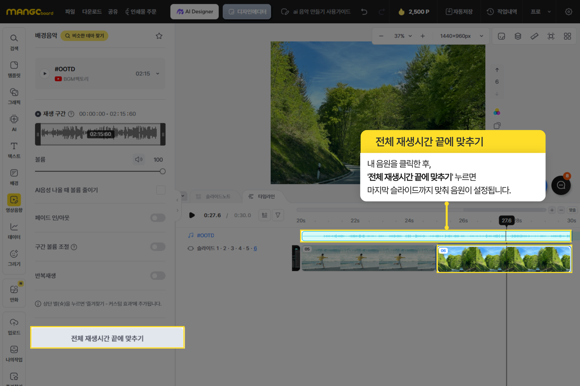Click help icon next to 재생 구간
580x386 pixels.
71,114
